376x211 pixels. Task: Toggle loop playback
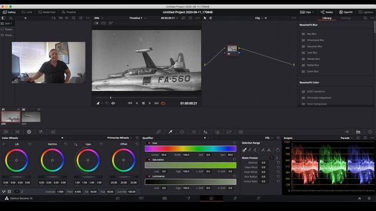tap(163, 103)
